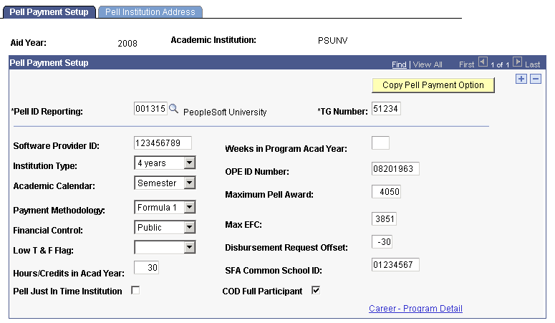Go to previous row arrow icon
The image size is (555, 323).
[x=483, y=63]
